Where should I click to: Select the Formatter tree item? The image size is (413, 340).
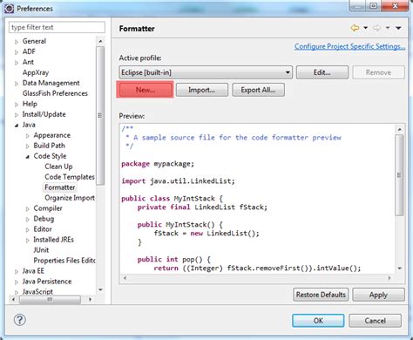pos(60,187)
